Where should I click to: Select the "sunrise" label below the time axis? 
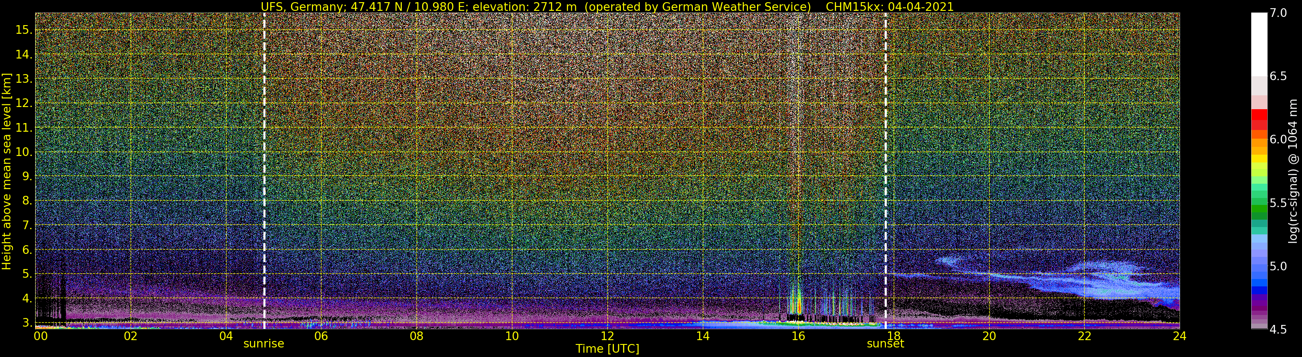tap(264, 344)
